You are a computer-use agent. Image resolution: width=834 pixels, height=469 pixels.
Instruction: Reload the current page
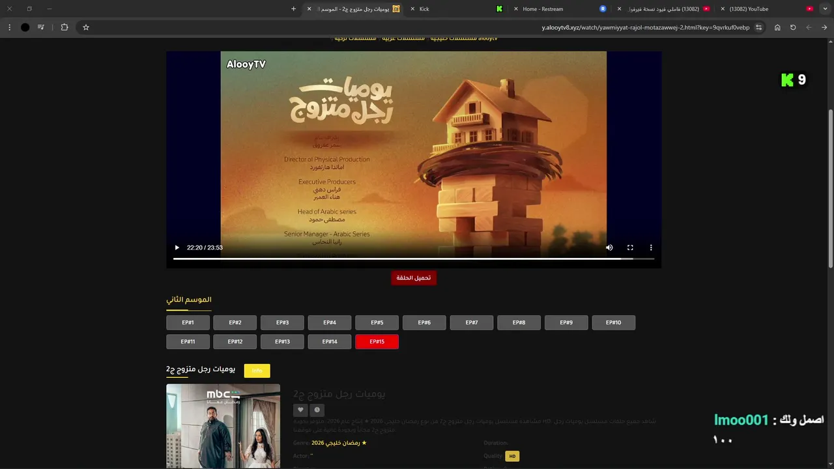pos(793,27)
